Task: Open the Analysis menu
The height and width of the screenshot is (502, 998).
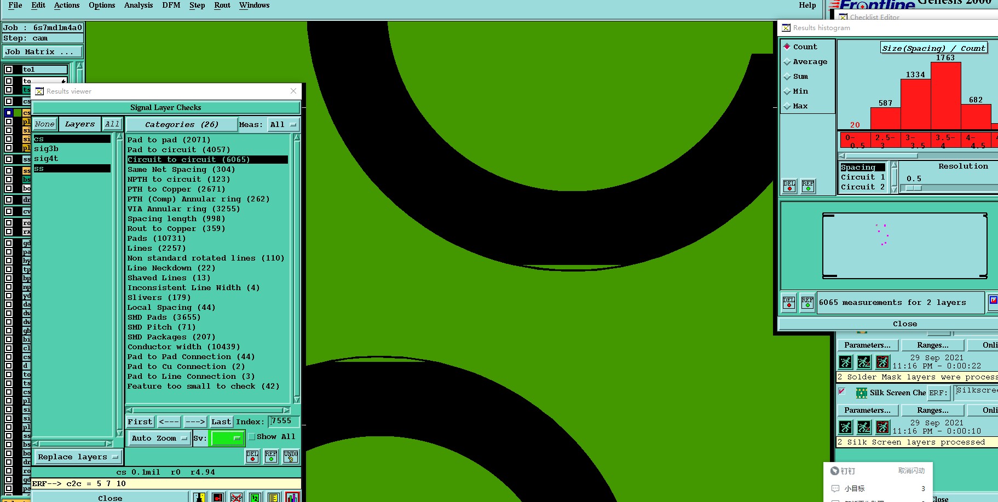Action: pos(139,5)
